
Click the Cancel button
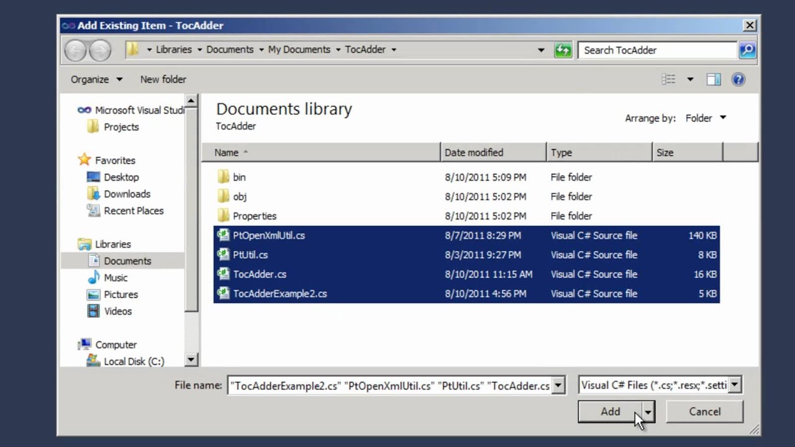click(x=704, y=412)
